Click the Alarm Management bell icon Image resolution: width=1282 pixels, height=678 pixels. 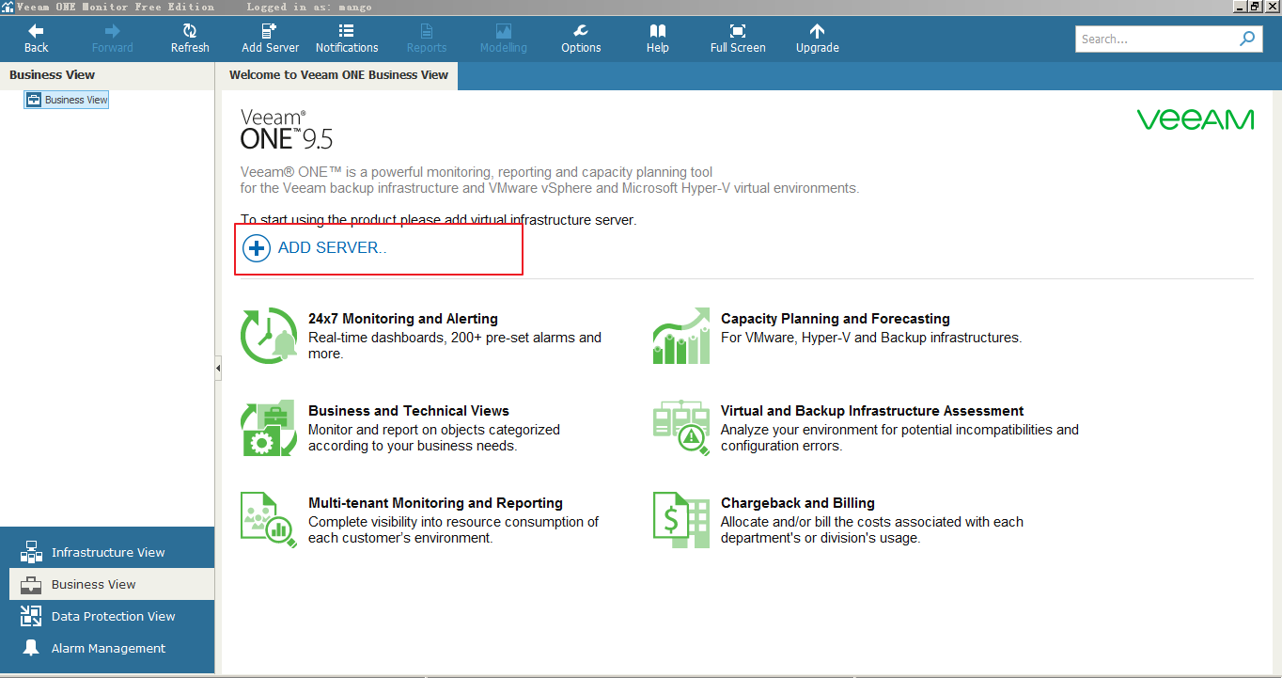pos(31,648)
